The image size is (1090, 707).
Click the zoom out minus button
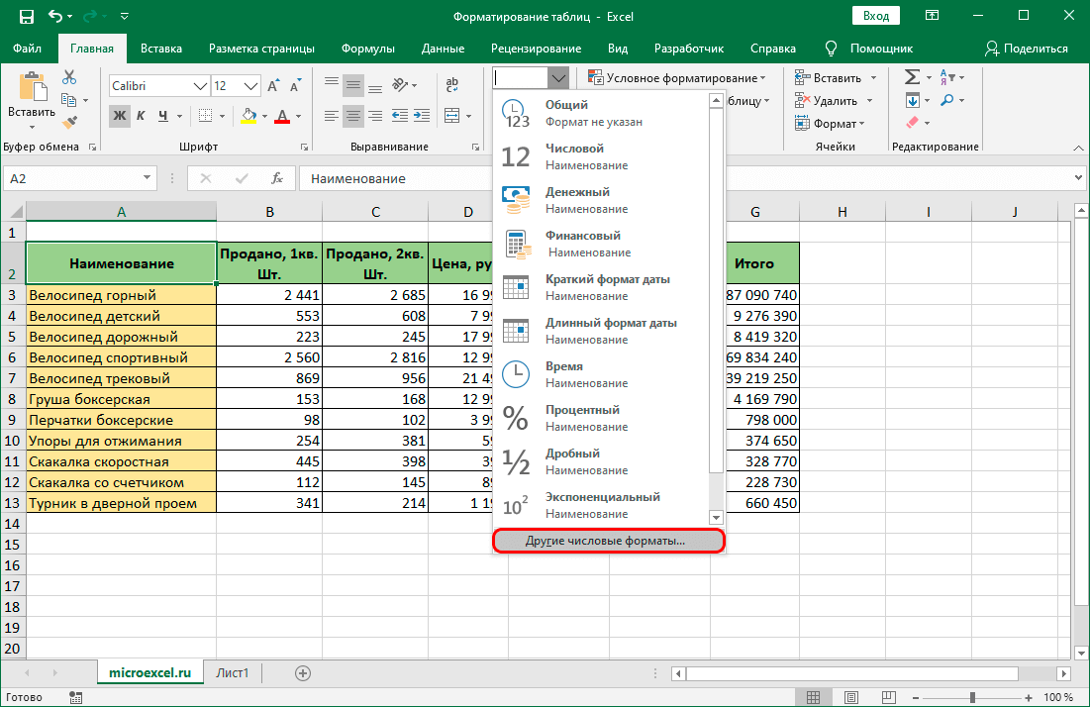[x=916, y=697]
